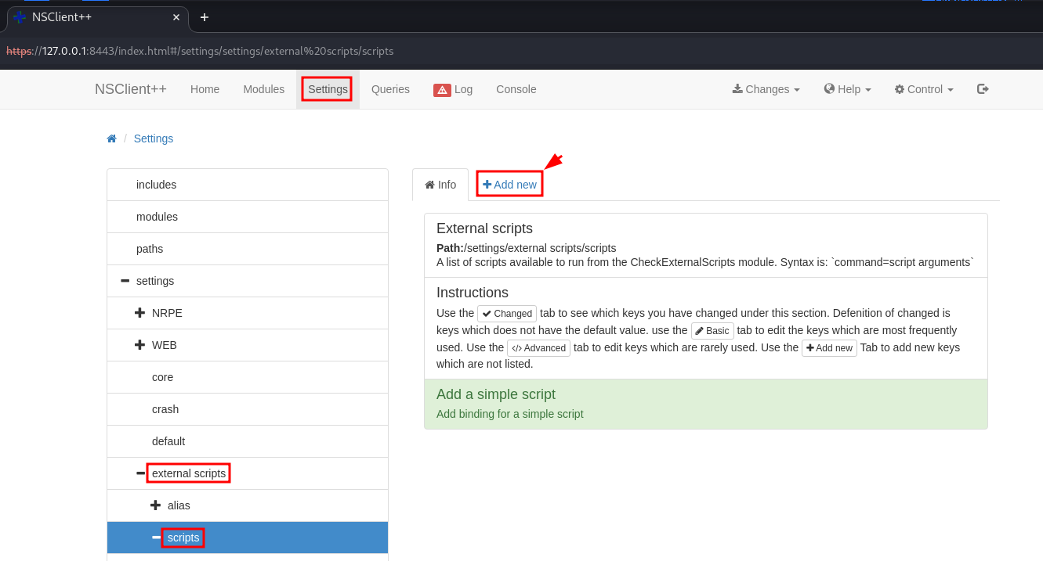Open the Changes dropdown menu
This screenshot has width=1043, height=561.
[766, 89]
